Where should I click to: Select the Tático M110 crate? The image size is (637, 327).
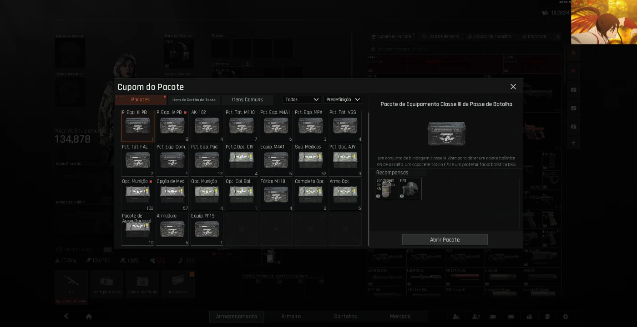(x=276, y=195)
